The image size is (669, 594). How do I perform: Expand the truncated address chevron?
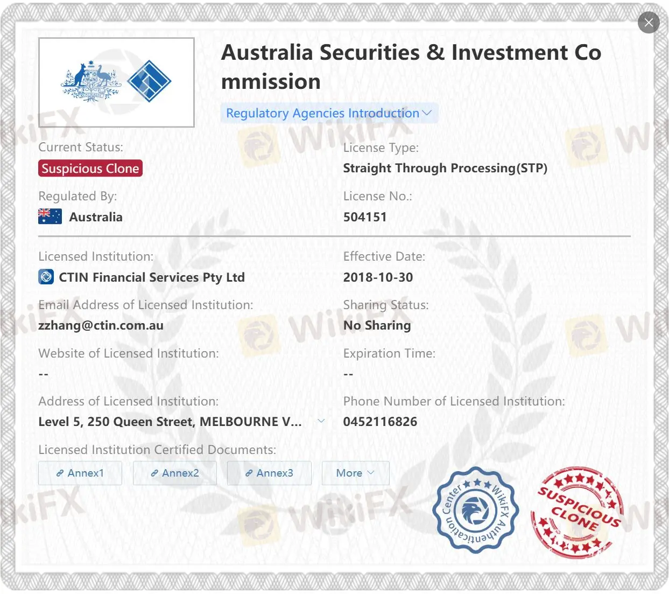(x=321, y=421)
